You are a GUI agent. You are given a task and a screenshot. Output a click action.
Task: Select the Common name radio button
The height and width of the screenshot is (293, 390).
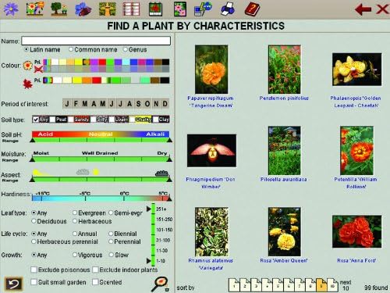coord(71,49)
